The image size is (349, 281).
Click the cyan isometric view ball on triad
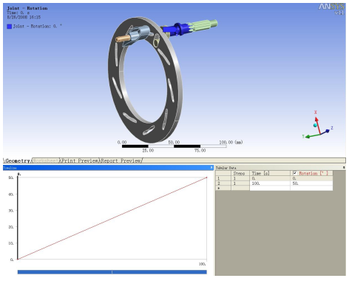coord(315,125)
